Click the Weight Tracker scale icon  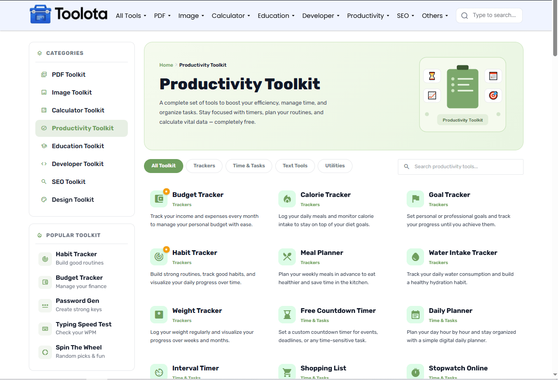click(159, 315)
